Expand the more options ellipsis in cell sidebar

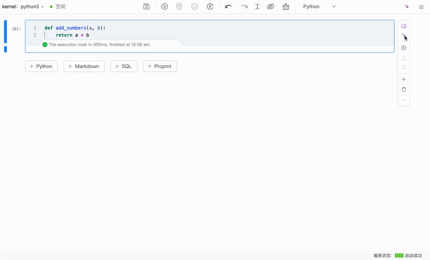(404, 100)
